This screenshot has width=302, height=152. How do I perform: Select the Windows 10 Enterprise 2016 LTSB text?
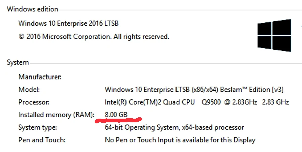coord(68,23)
